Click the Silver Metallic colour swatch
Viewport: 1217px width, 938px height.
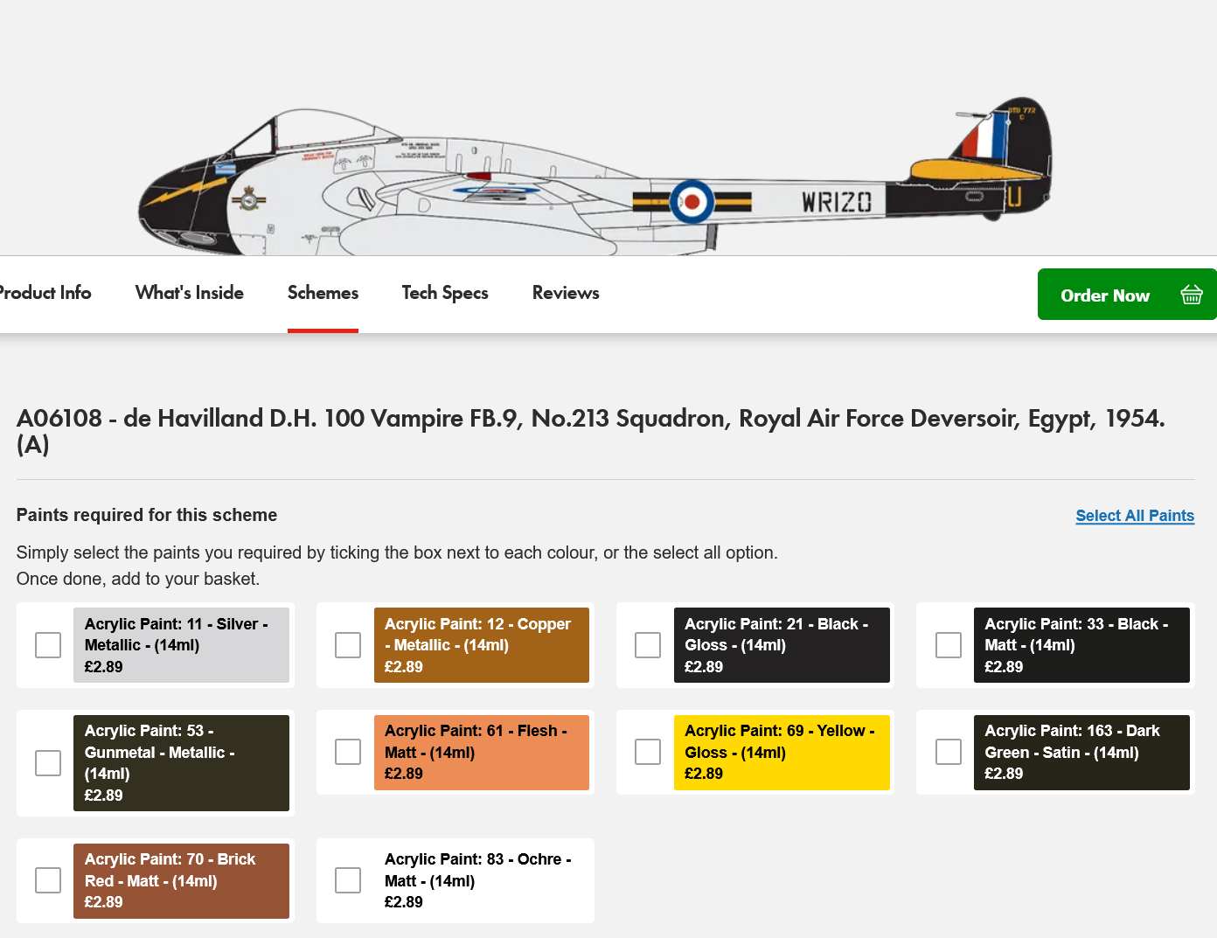(181, 645)
